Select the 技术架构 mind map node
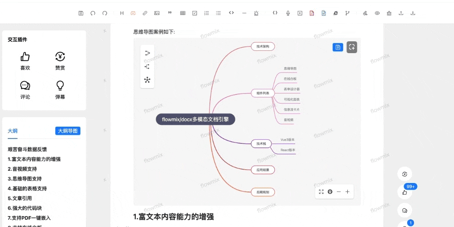This screenshot has height=227, width=454. (262, 46)
